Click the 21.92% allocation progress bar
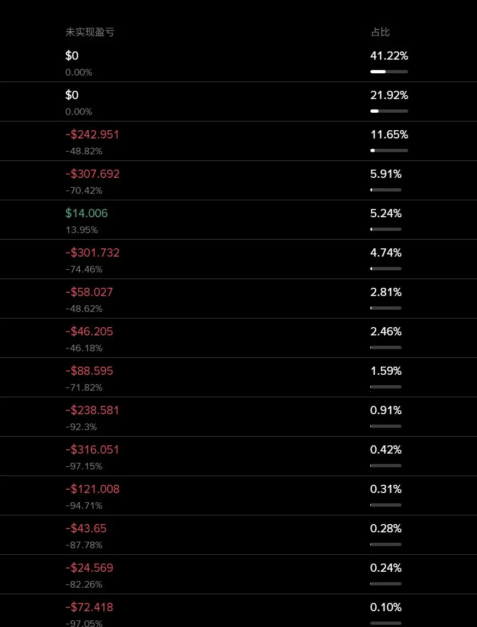The height and width of the screenshot is (627, 477). point(389,111)
